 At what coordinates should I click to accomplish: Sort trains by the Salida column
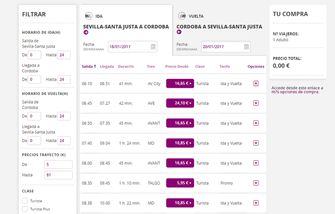coord(89,66)
